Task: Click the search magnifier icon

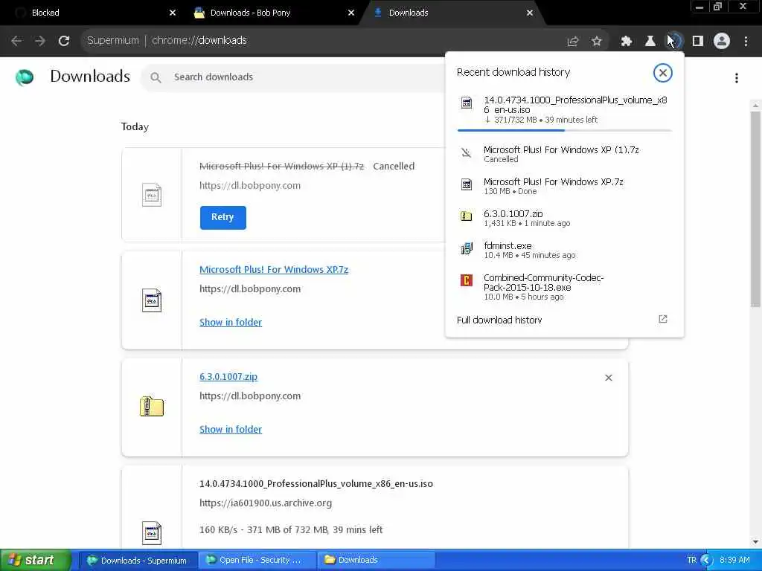Action: click(x=156, y=77)
